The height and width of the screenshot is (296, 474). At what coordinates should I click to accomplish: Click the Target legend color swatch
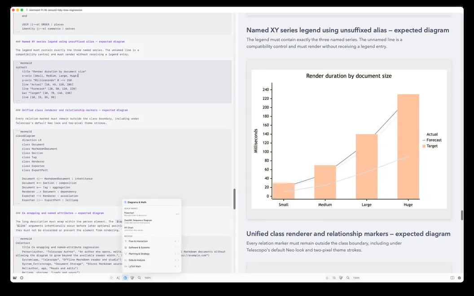pos(424,146)
